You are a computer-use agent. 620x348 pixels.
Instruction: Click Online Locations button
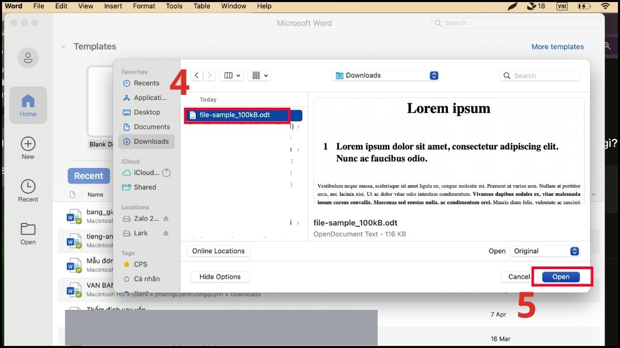(x=219, y=251)
